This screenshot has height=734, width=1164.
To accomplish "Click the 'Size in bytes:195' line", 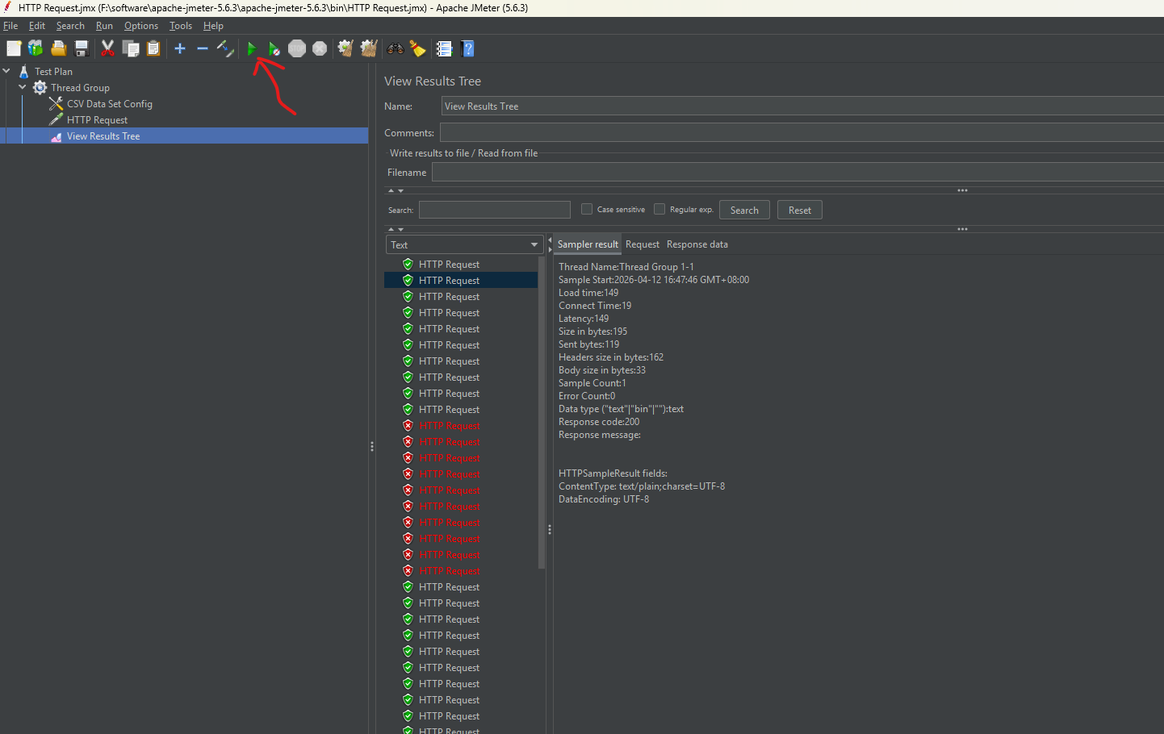I will (592, 332).
